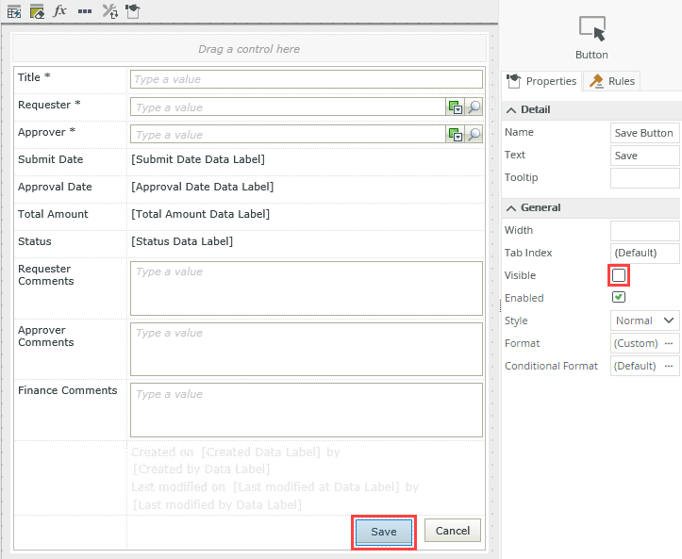
Task: Click the Approver picker resolve icon
Action: [x=455, y=134]
